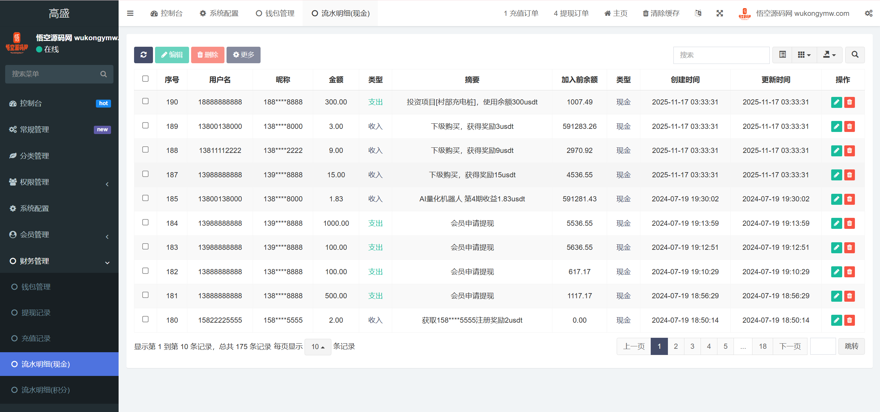Image resolution: width=880 pixels, height=412 pixels.
Task: Click the green edit icon for row 190
Action: pos(836,102)
